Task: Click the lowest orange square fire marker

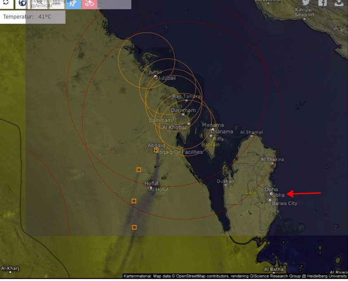Action: coord(134,227)
